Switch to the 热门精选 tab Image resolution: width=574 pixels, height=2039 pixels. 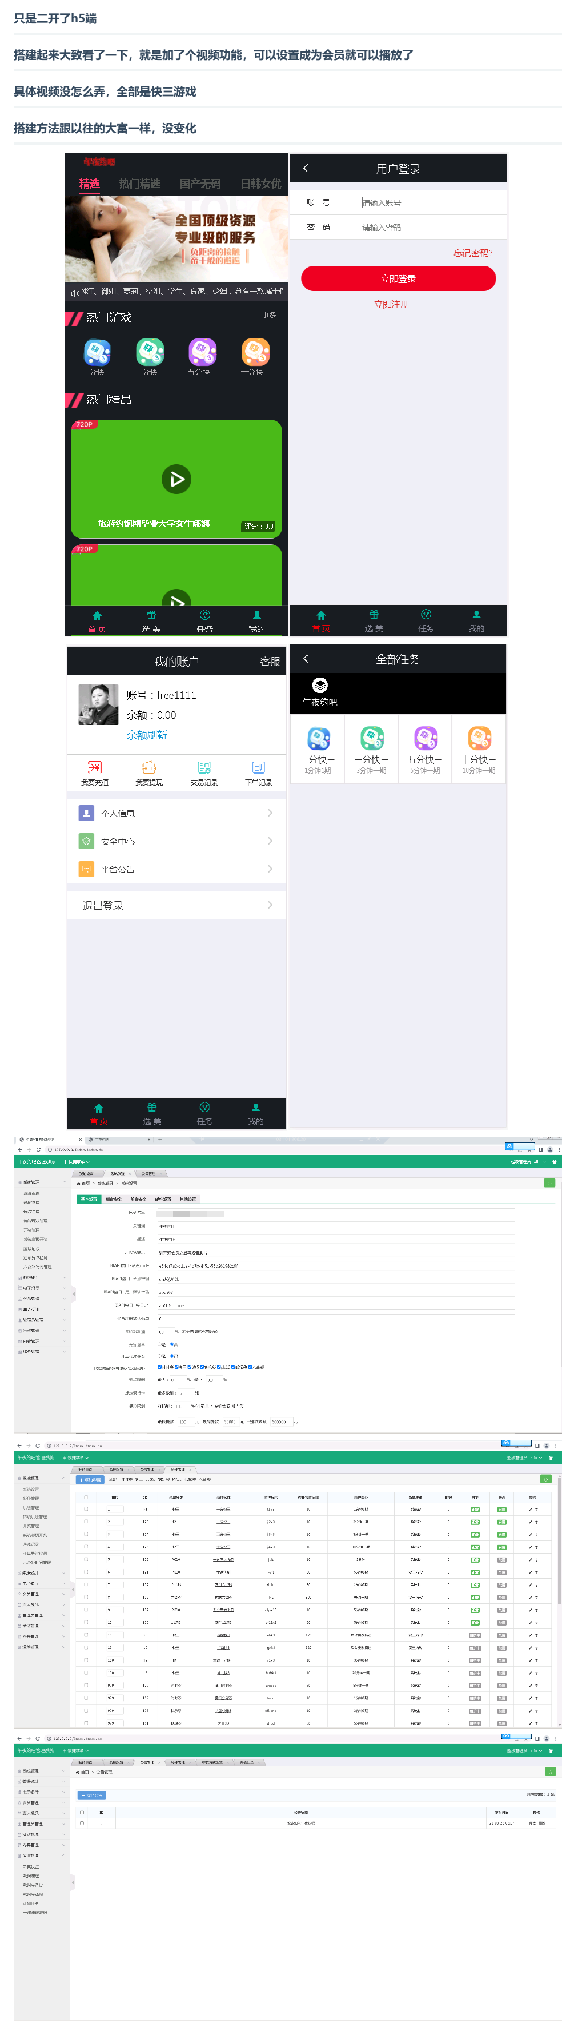tap(139, 184)
